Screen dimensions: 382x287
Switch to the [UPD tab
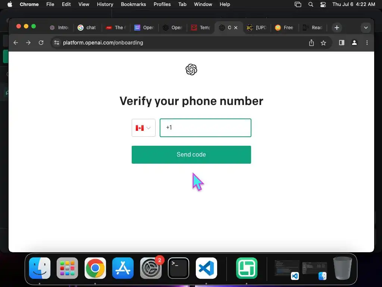257,28
